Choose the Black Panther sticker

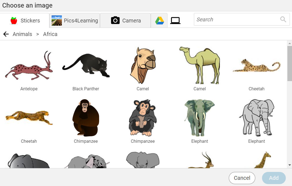click(x=86, y=66)
